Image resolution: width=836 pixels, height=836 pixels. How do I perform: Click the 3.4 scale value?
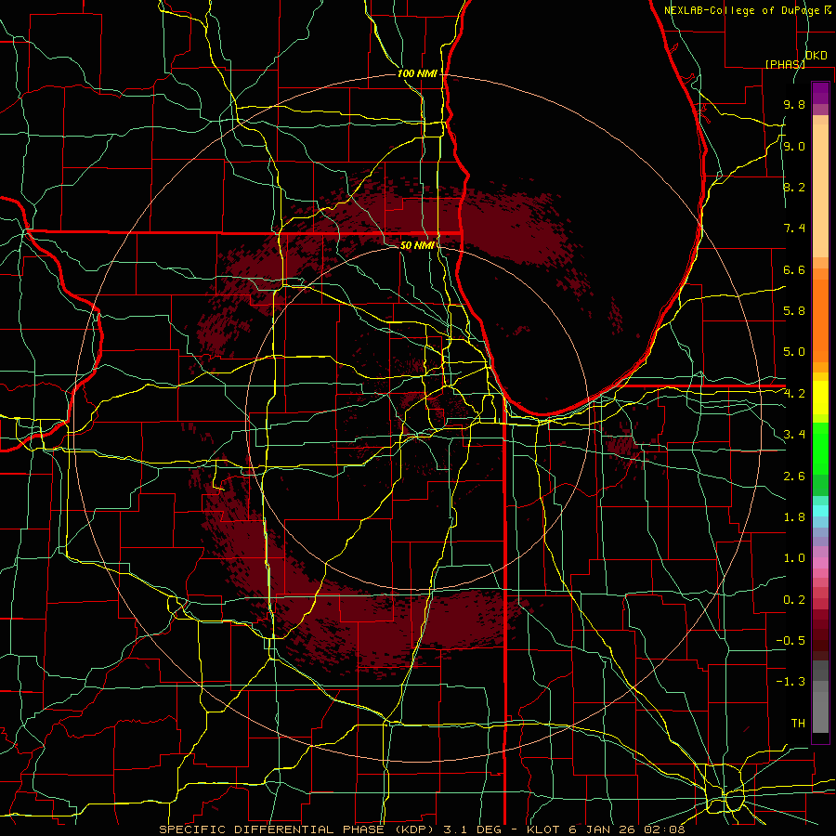(x=794, y=435)
